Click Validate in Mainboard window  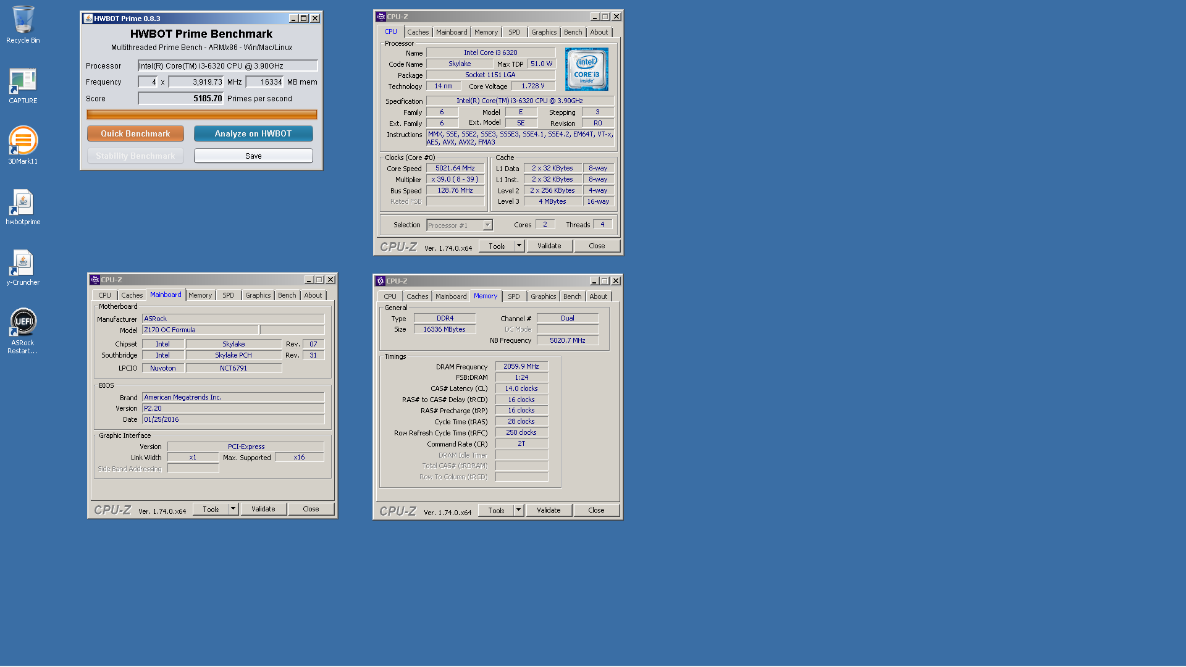point(263,509)
